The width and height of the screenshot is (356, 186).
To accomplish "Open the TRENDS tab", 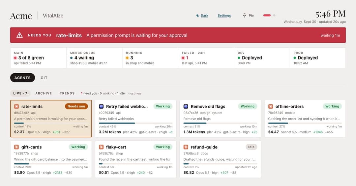I will [67, 93].
